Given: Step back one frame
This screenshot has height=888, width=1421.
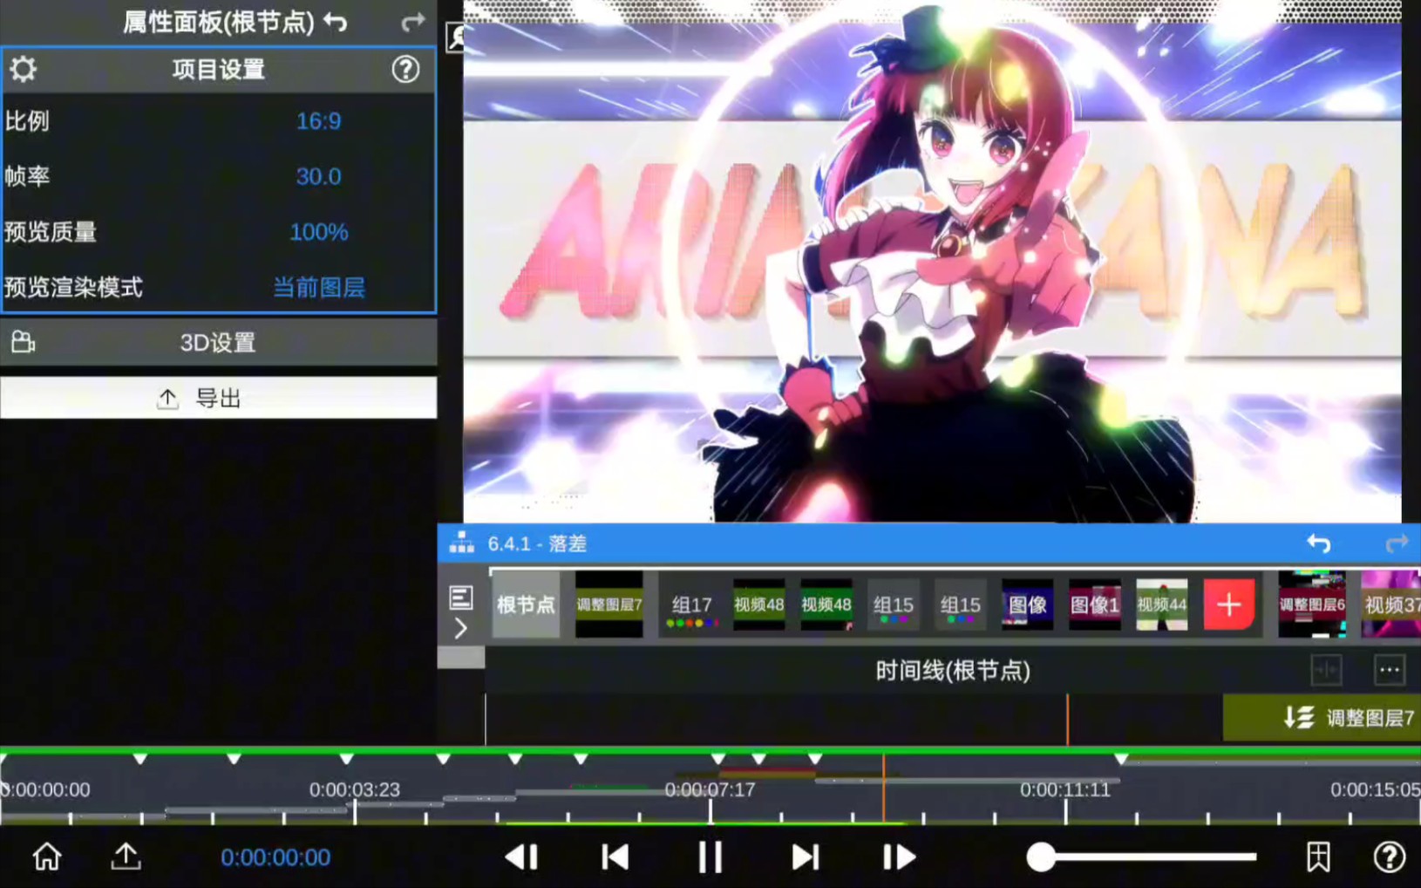Looking at the screenshot, I should pyautogui.click(x=522, y=857).
